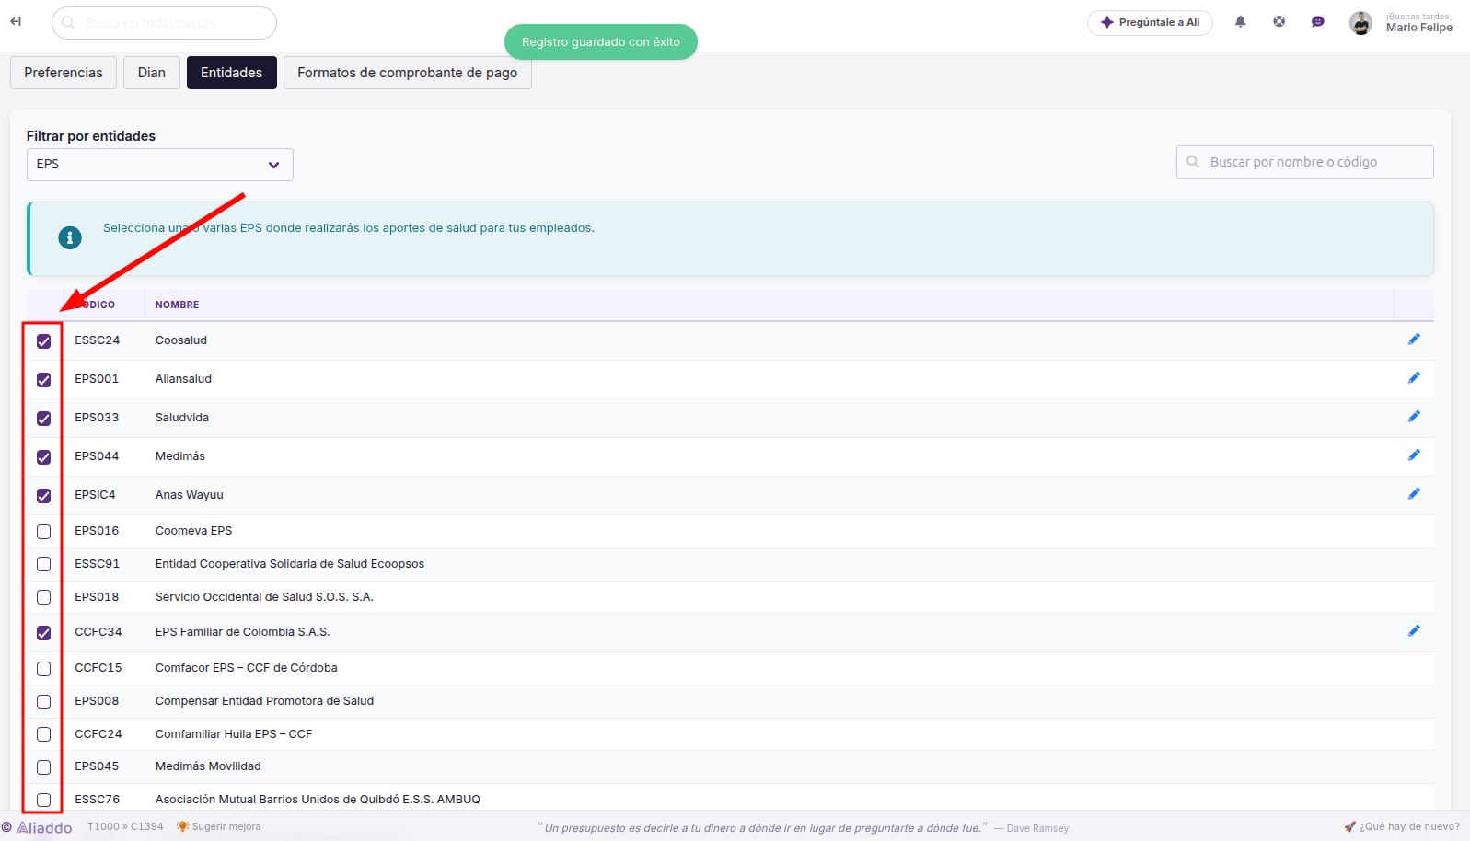The height and width of the screenshot is (841, 1470).
Task: Click the Sugerir mejora link
Action: pos(219,826)
